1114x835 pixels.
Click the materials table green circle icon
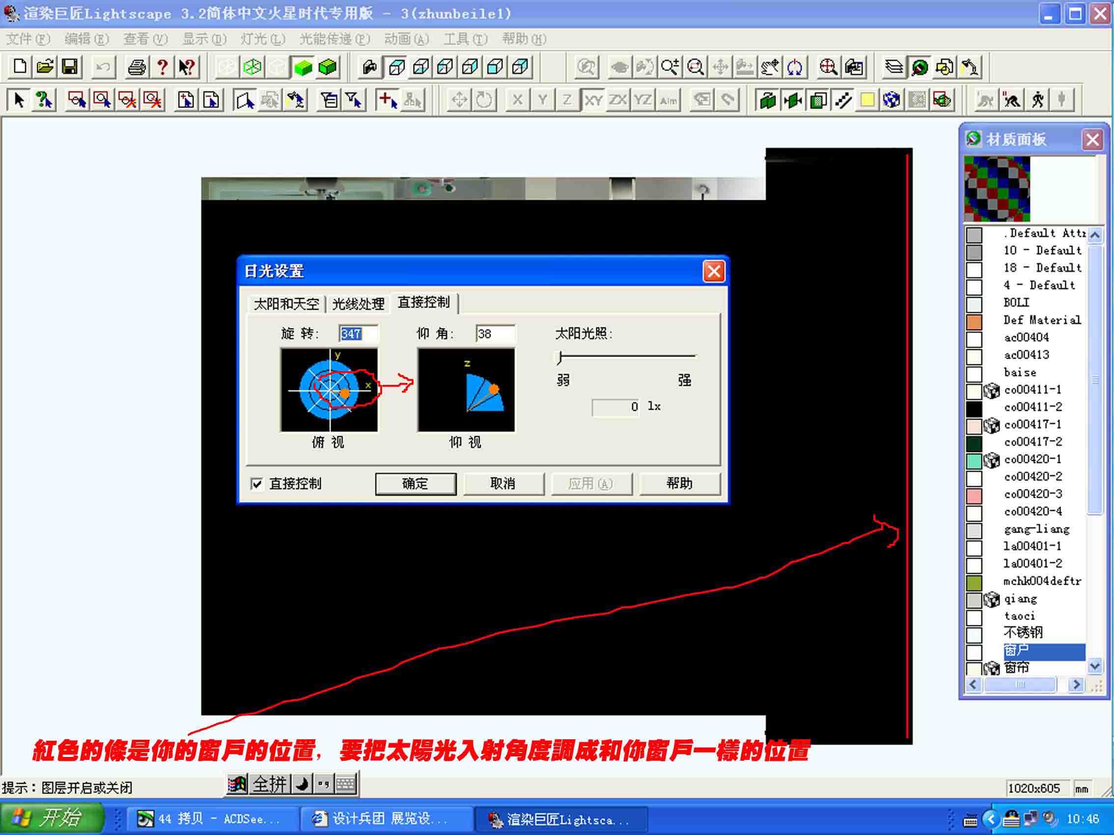point(919,67)
